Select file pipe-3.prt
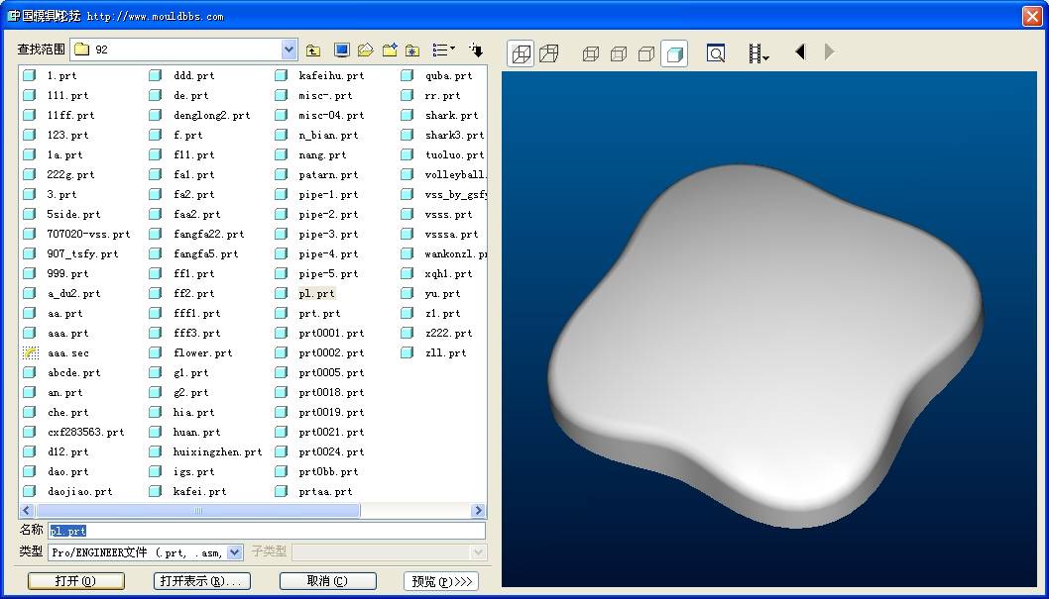 click(328, 235)
